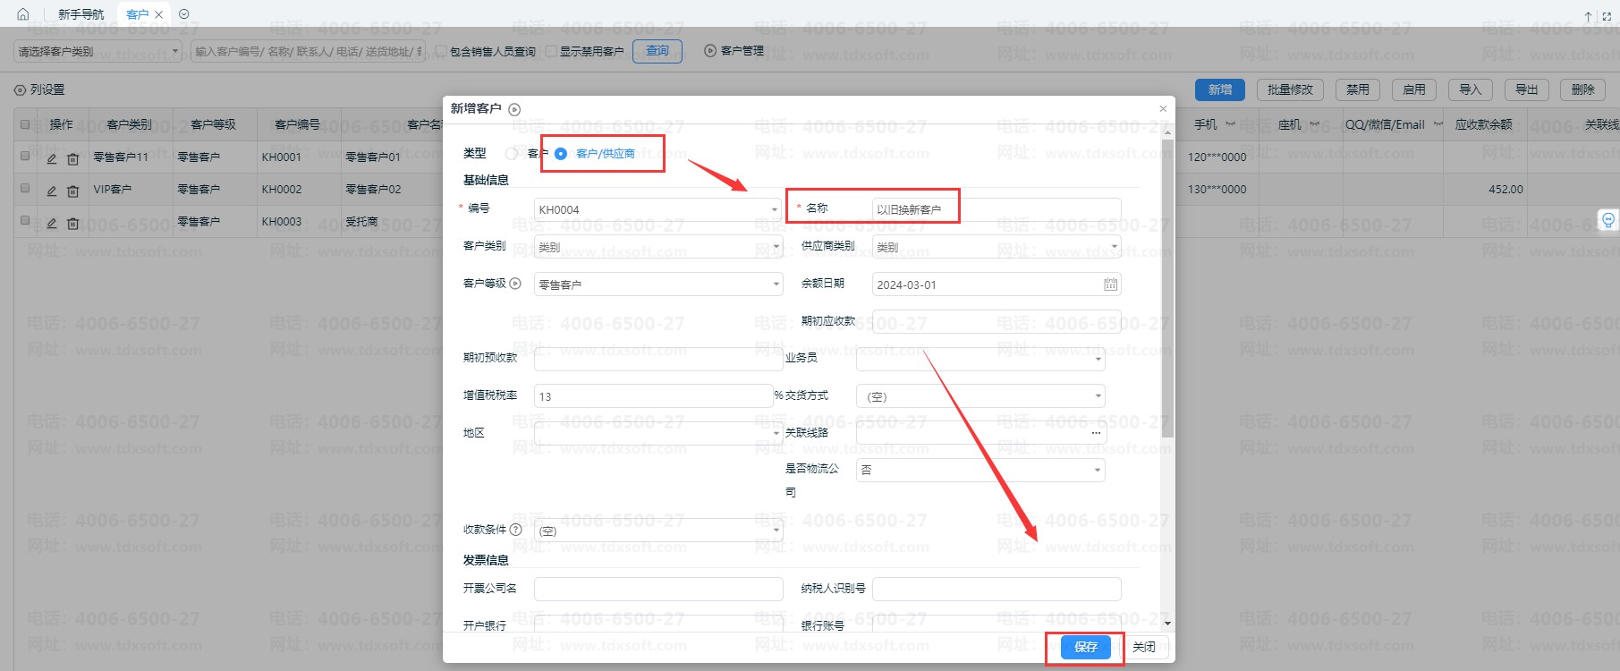Click the home icon in the tab bar

[23, 14]
